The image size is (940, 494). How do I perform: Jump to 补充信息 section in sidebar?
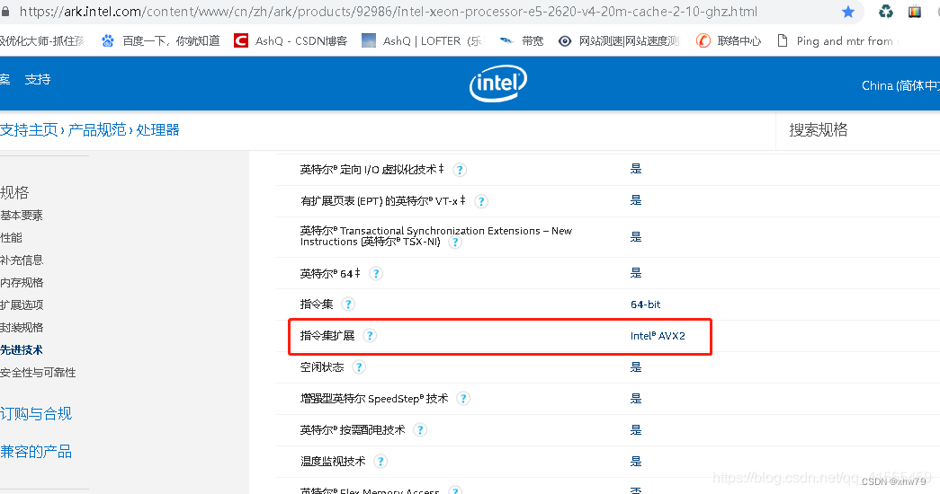tap(22, 260)
